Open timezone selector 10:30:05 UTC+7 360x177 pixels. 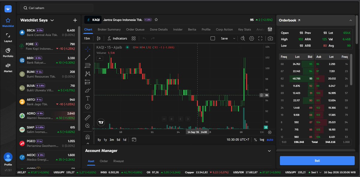pos(238,140)
